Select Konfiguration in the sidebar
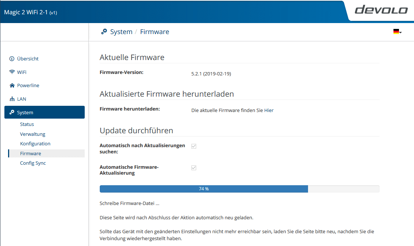This screenshot has width=414, height=246. (35, 144)
